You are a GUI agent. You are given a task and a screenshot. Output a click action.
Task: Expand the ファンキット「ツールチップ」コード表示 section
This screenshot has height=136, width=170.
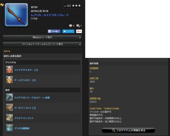(42, 44)
